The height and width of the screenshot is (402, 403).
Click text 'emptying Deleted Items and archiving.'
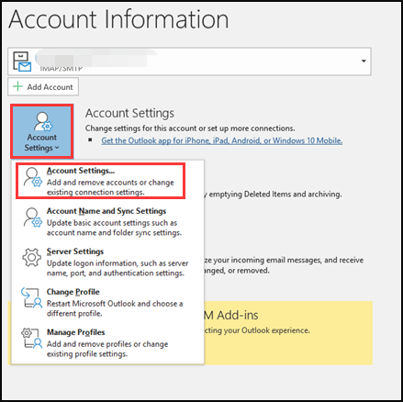point(275,195)
